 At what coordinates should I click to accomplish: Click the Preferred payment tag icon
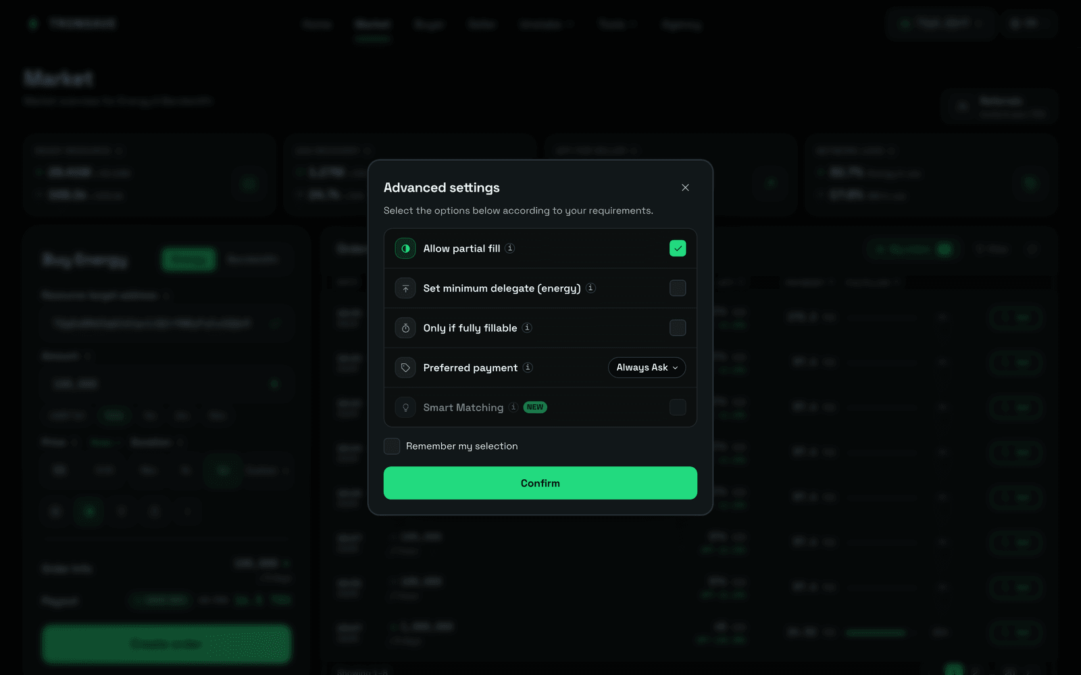(405, 367)
